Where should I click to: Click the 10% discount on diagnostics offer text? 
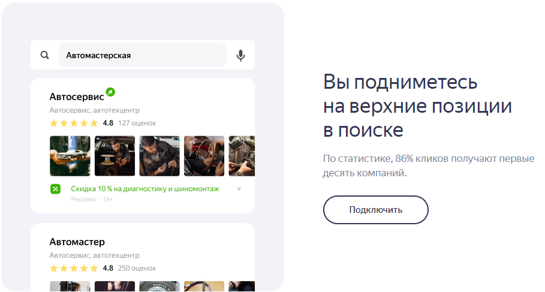(x=145, y=189)
